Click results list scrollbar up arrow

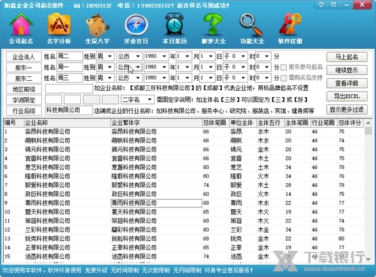click(368, 123)
